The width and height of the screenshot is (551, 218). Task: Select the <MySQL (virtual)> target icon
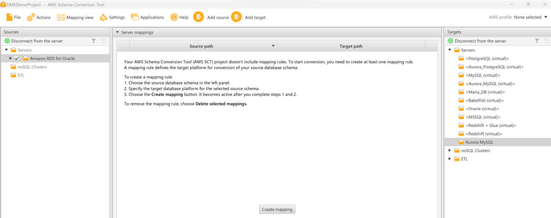pos(461,75)
